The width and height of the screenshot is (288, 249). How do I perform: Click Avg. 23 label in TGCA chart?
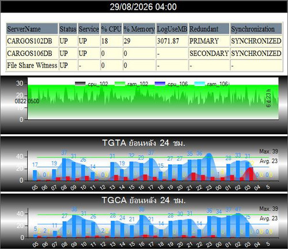(x=268, y=218)
